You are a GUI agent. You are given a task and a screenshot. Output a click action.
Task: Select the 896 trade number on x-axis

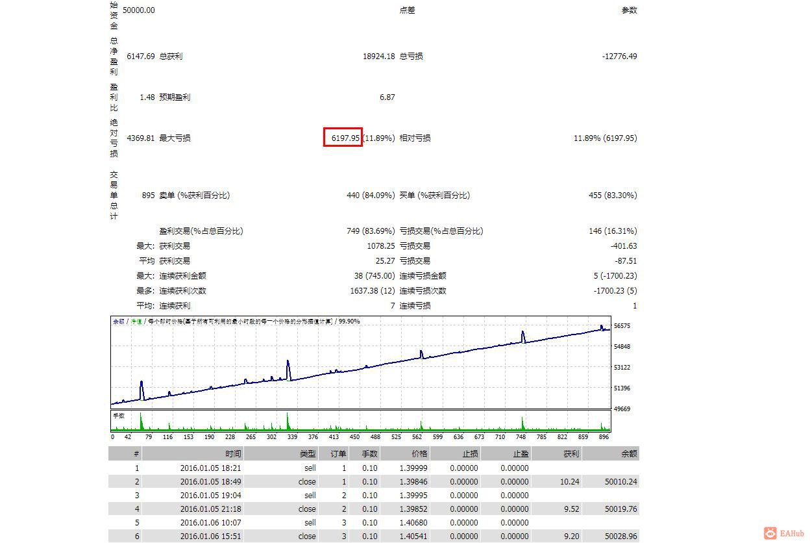point(605,437)
